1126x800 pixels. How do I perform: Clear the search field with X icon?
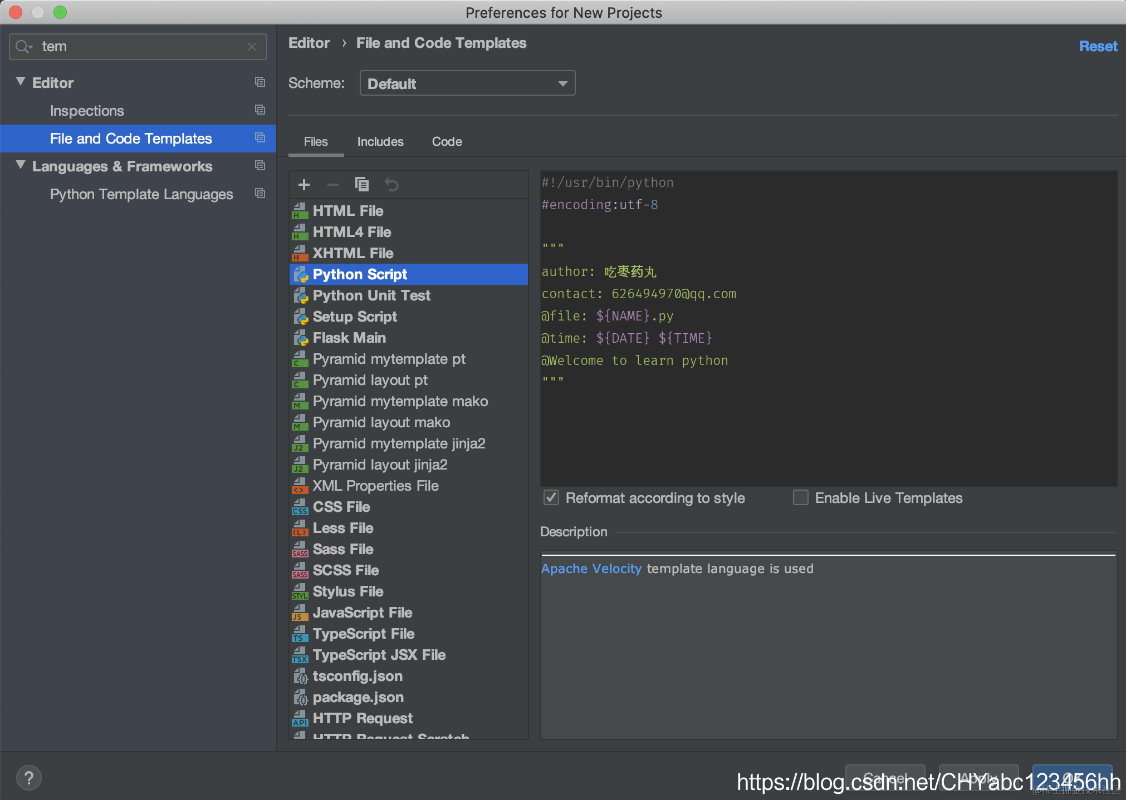pyautogui.click(x=252, y=47)
